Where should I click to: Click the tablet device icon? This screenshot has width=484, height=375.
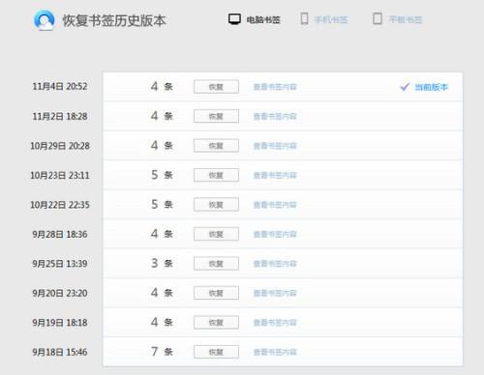coord(378,18)
